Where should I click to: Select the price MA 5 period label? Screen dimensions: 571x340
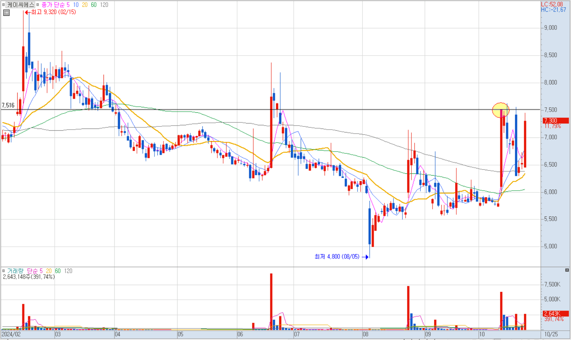click(x=68, y=5)
